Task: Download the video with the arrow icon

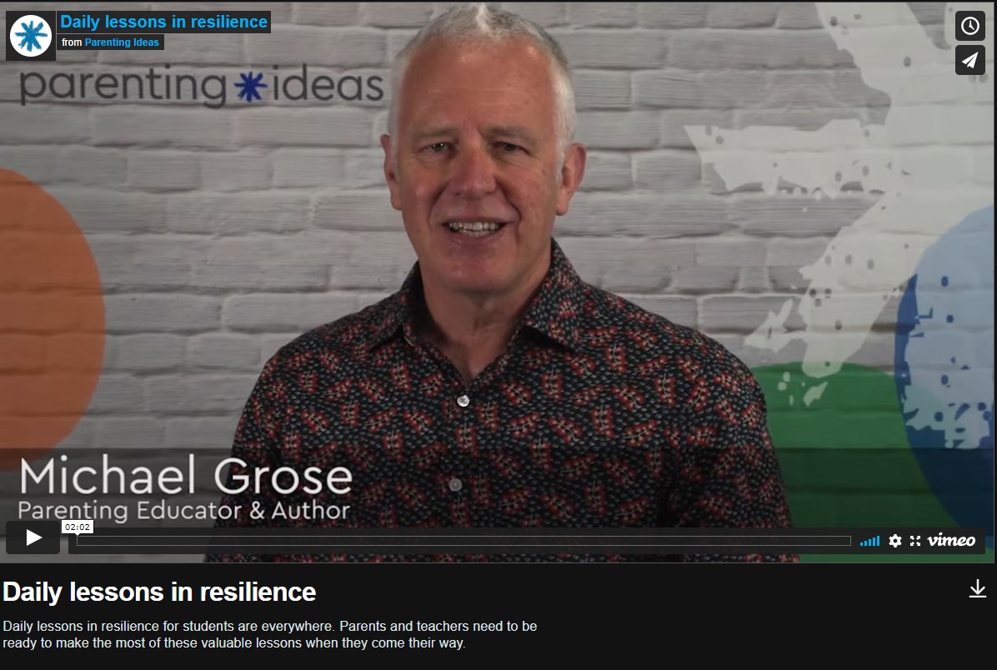Action: click(977, 589)
